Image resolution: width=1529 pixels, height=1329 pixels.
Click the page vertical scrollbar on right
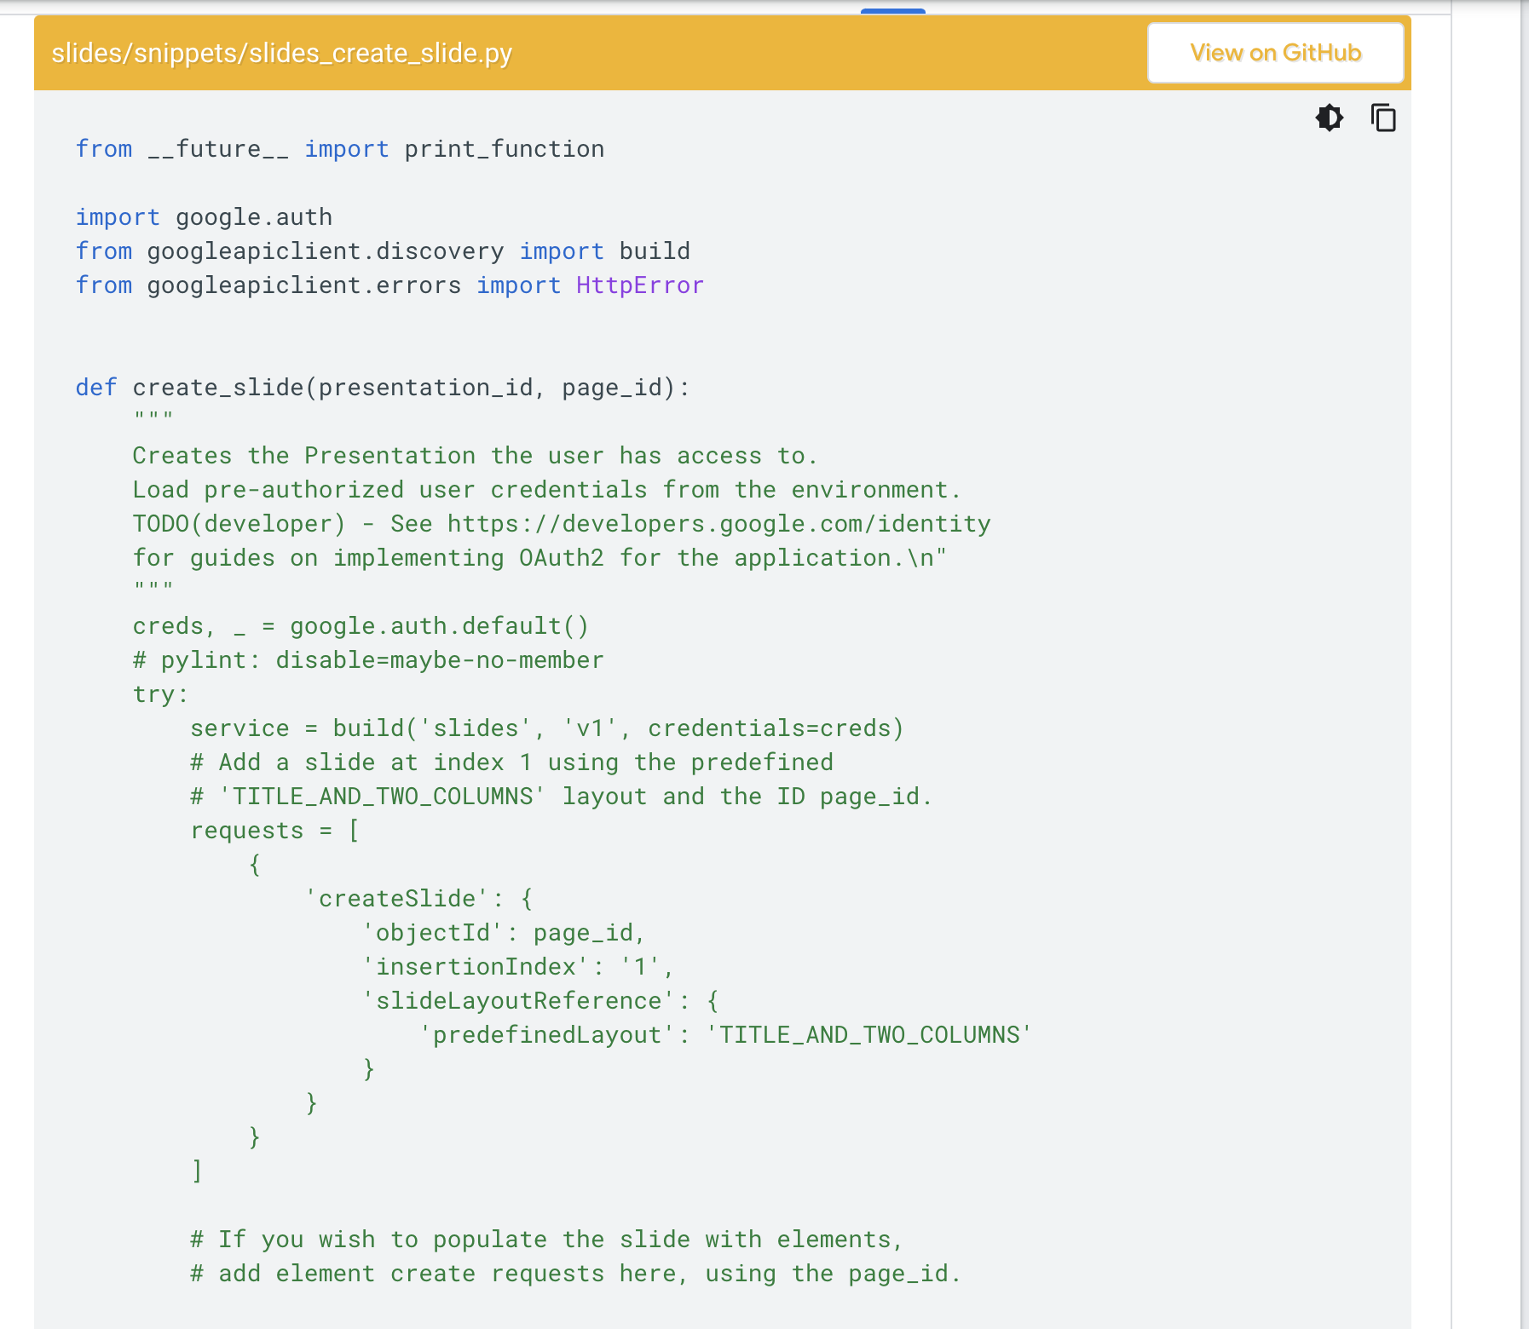(1524, 664)
